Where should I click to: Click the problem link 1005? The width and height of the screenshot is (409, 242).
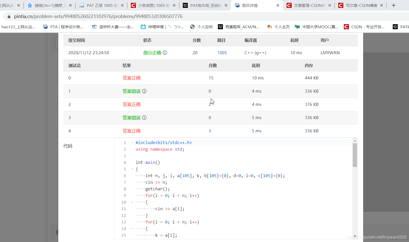pyautogui.click(x=222, y=53)
